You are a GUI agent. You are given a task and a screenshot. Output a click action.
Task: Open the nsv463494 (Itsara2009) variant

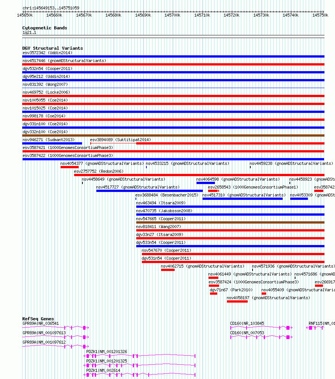click(161, 203)
